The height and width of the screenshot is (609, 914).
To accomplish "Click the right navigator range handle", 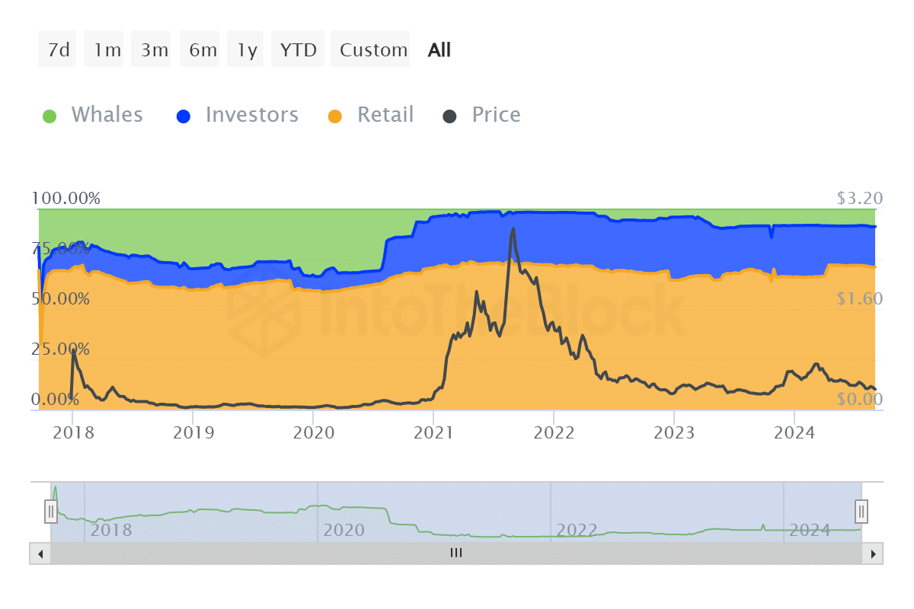I will (x=861, y=510).
